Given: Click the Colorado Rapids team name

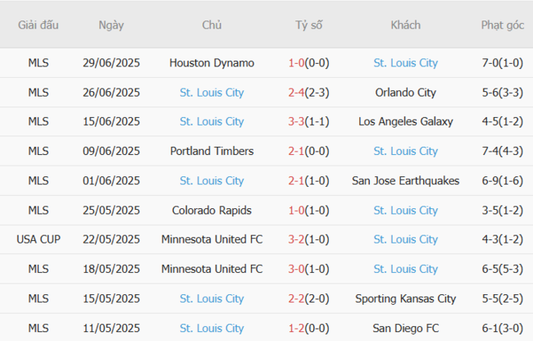Looking at the screenshot, I should coord(212,210).
